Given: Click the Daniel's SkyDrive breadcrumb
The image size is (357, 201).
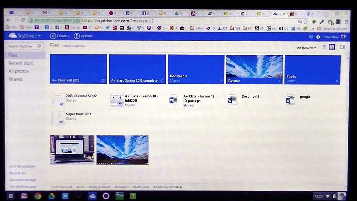Looking at the screenshot, I should tap(74, 46).
